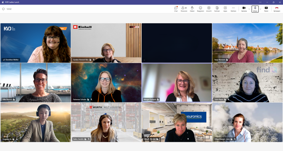283x151 pixels.
Task: Open meeting Notizen
Action: pos(217,9)
